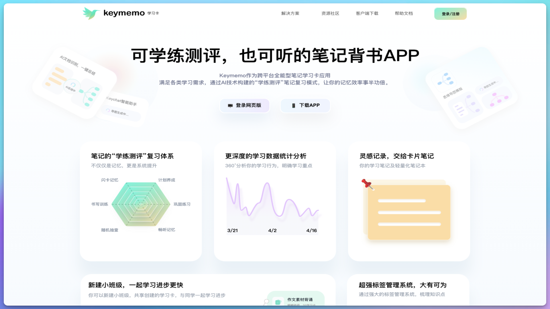550x309 pixels.
Task: Click heading 超强标签管理系统，大有可为
Action: [x=403, y=285]
